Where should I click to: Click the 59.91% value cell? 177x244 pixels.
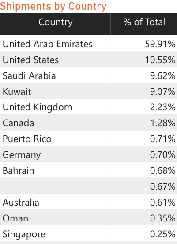pyautogui.click(x=144, y=44)
